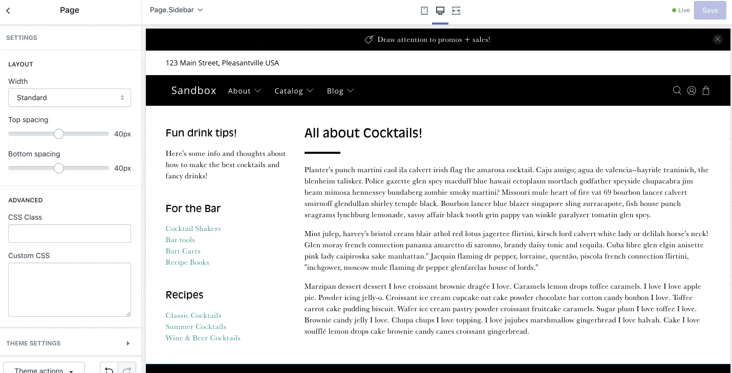Viewport: 732px width, 373px height.
Task: Open the Theme actions menu
Action: [x=44, y=369]
